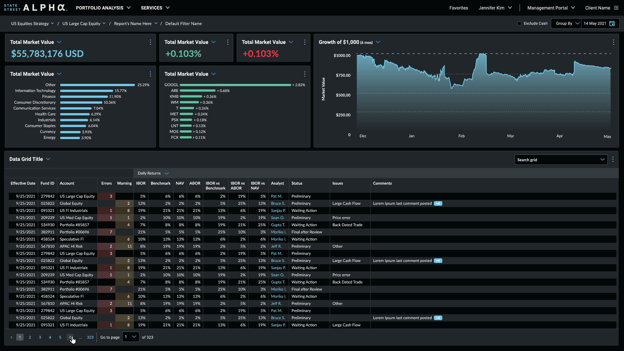Open the calendar date picker icon
Viewport: 624px width, 351px height.
coord(612,23)
